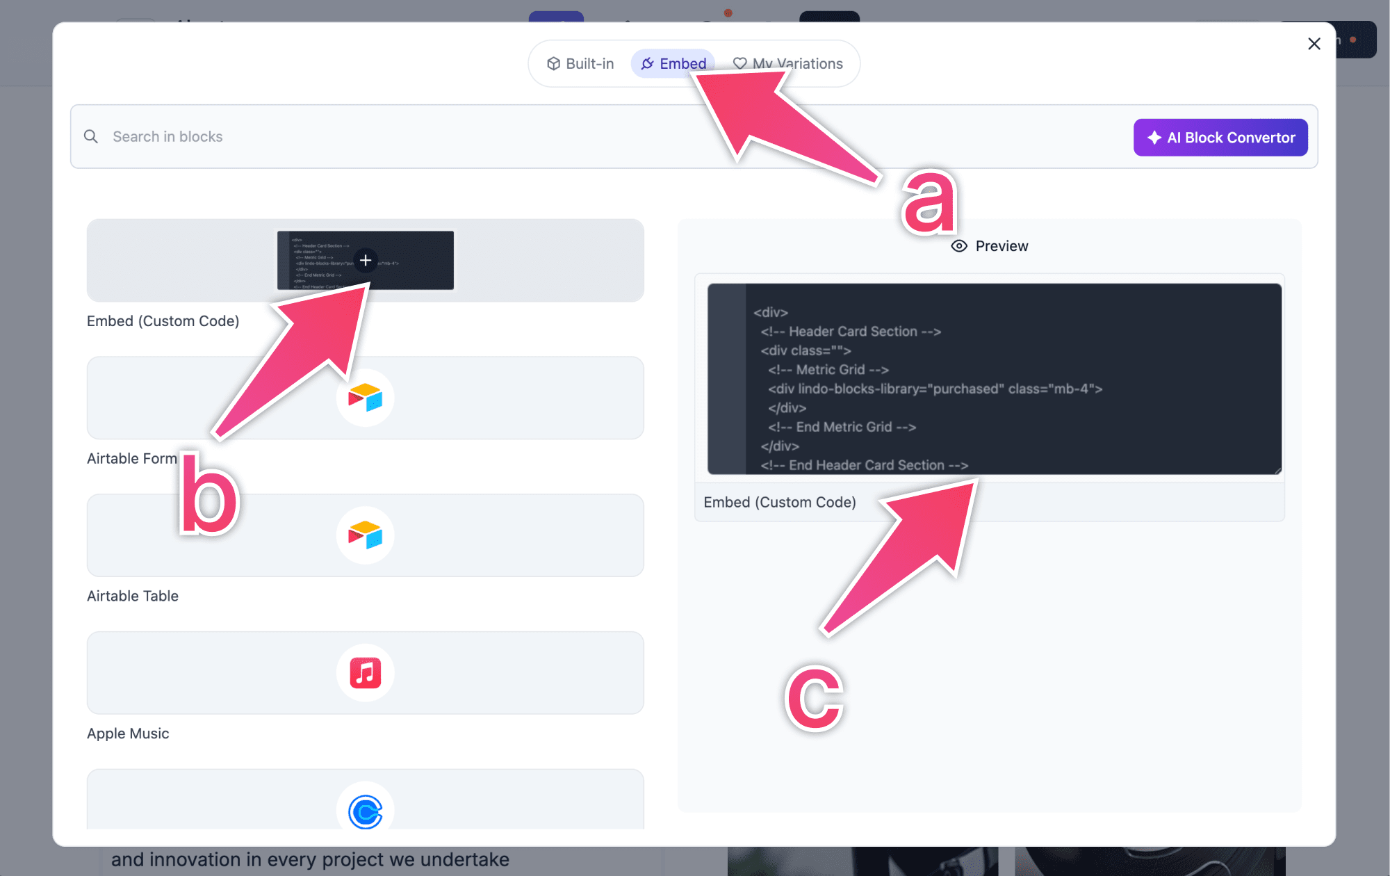This screenshot has height=876, width=1390.
Task: Switch to the Built-in tab
Action: pyautogui.click(x=580, y=63)
